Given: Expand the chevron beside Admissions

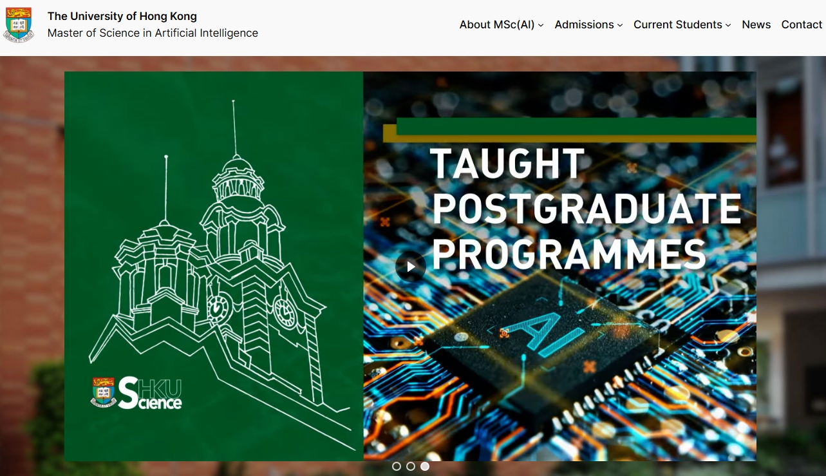Looking at the screenshot, I should click(x=620, y=25).
